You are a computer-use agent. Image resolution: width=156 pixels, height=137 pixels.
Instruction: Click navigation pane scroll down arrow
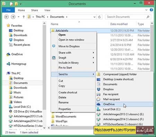click(x=44, y=128)
